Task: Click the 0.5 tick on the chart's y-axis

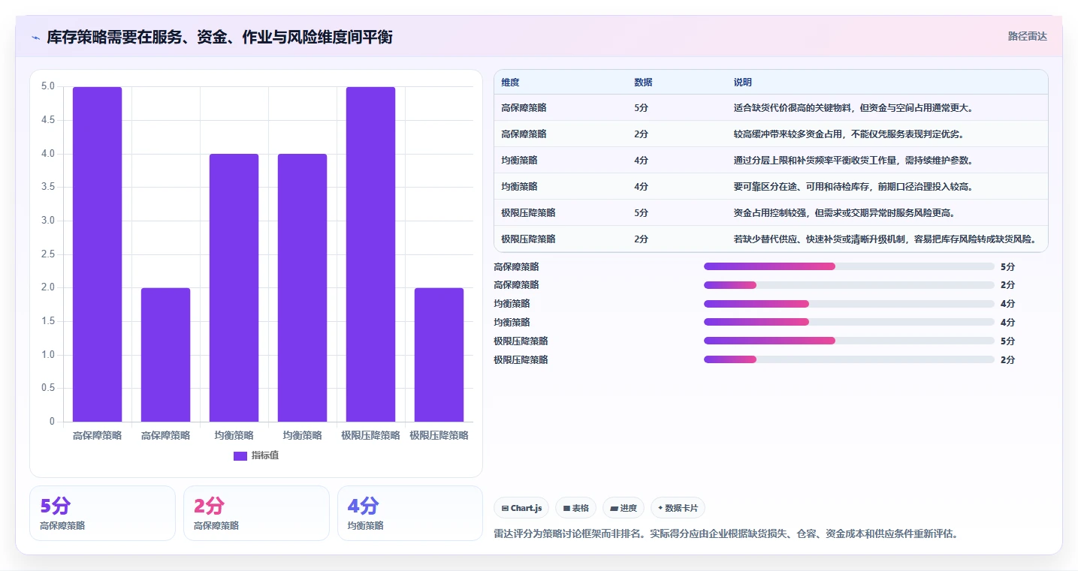Action: pyautogui.click(x=47, y=388)
